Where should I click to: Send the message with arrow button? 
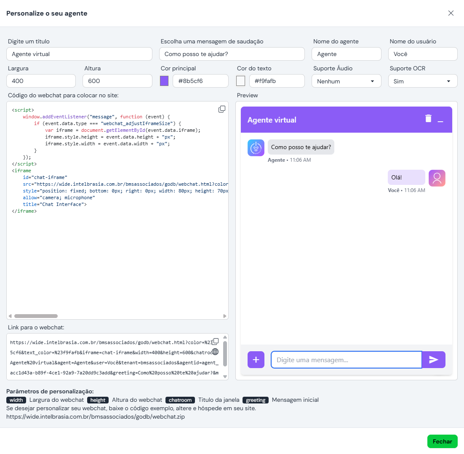click(x=434, y=360)
